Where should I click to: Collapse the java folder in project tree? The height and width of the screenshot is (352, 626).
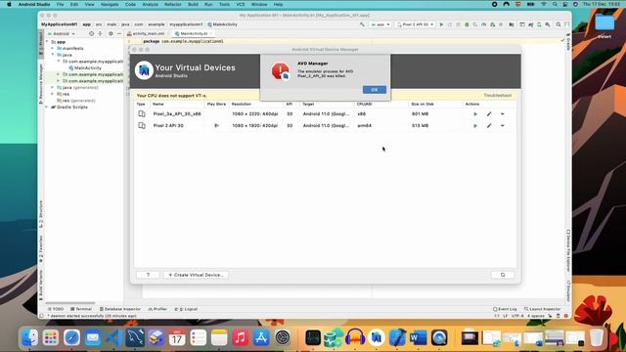click(52, 55)
